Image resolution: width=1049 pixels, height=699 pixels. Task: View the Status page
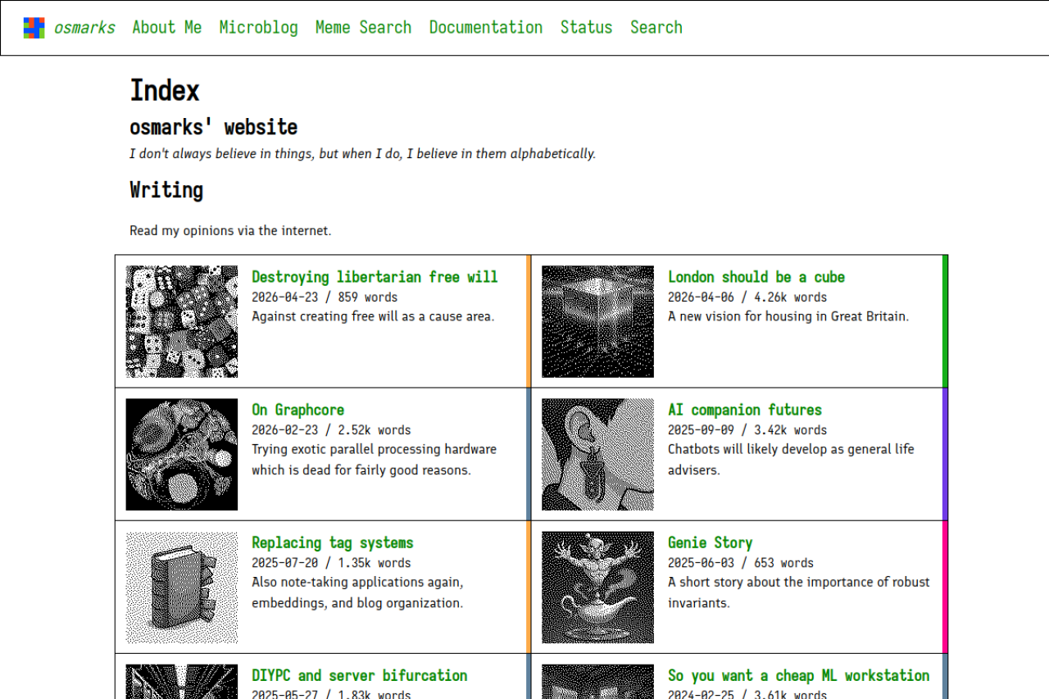coord(587,28)
